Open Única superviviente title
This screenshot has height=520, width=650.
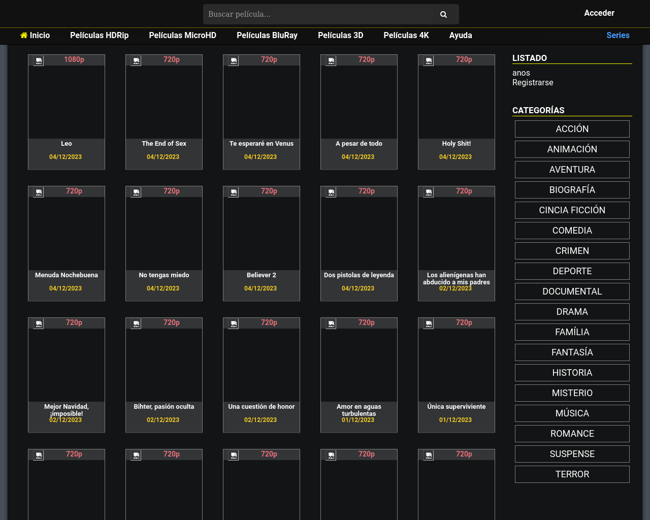click(x=457, y=407)
